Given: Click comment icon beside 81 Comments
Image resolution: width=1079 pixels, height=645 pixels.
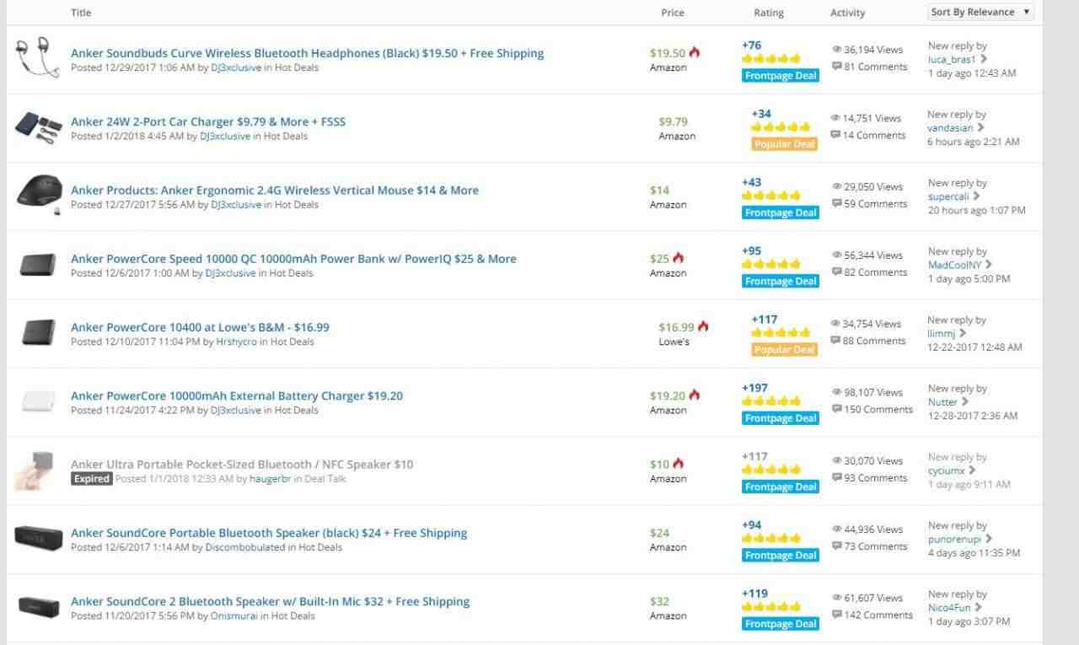Looking at the screenshot, I should click(836, 67).
